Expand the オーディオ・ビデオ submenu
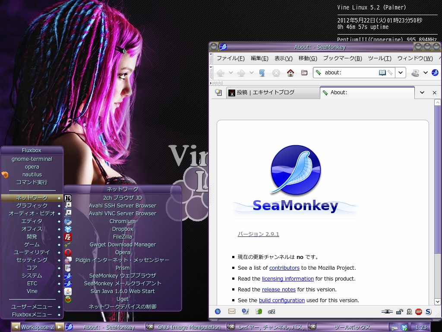 click(x=32, y=214)
